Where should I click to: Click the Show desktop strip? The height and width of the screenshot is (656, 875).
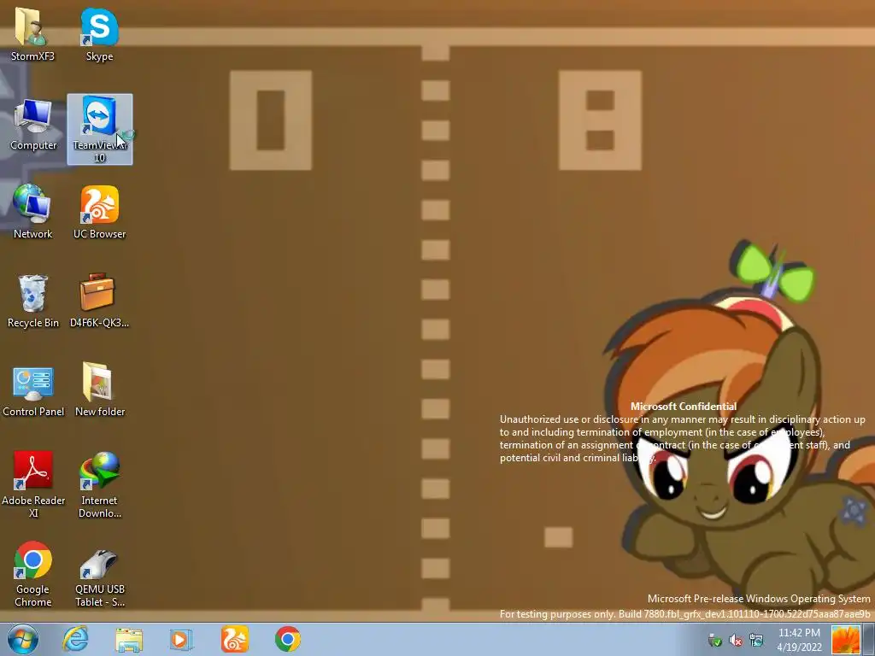[868, 640]
